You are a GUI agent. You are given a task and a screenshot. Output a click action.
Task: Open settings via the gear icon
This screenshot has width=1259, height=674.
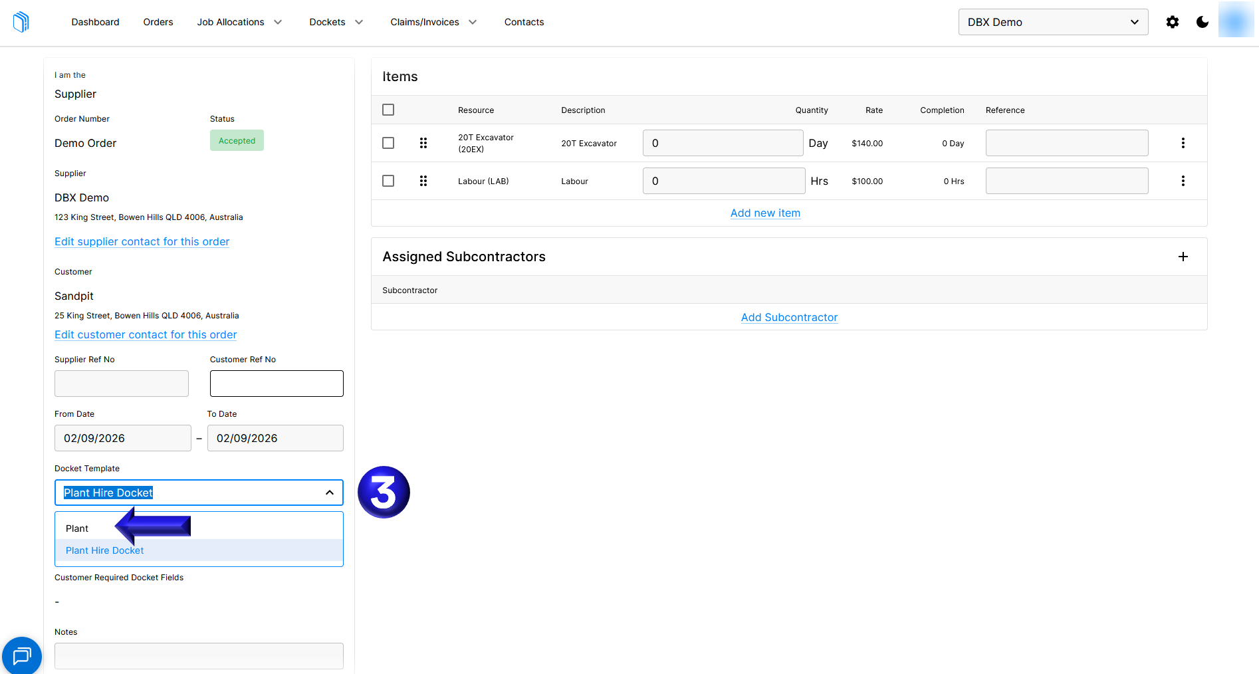[1173, 22]
